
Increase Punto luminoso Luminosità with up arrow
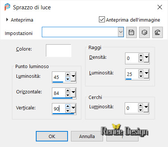(x=68, y=74)
